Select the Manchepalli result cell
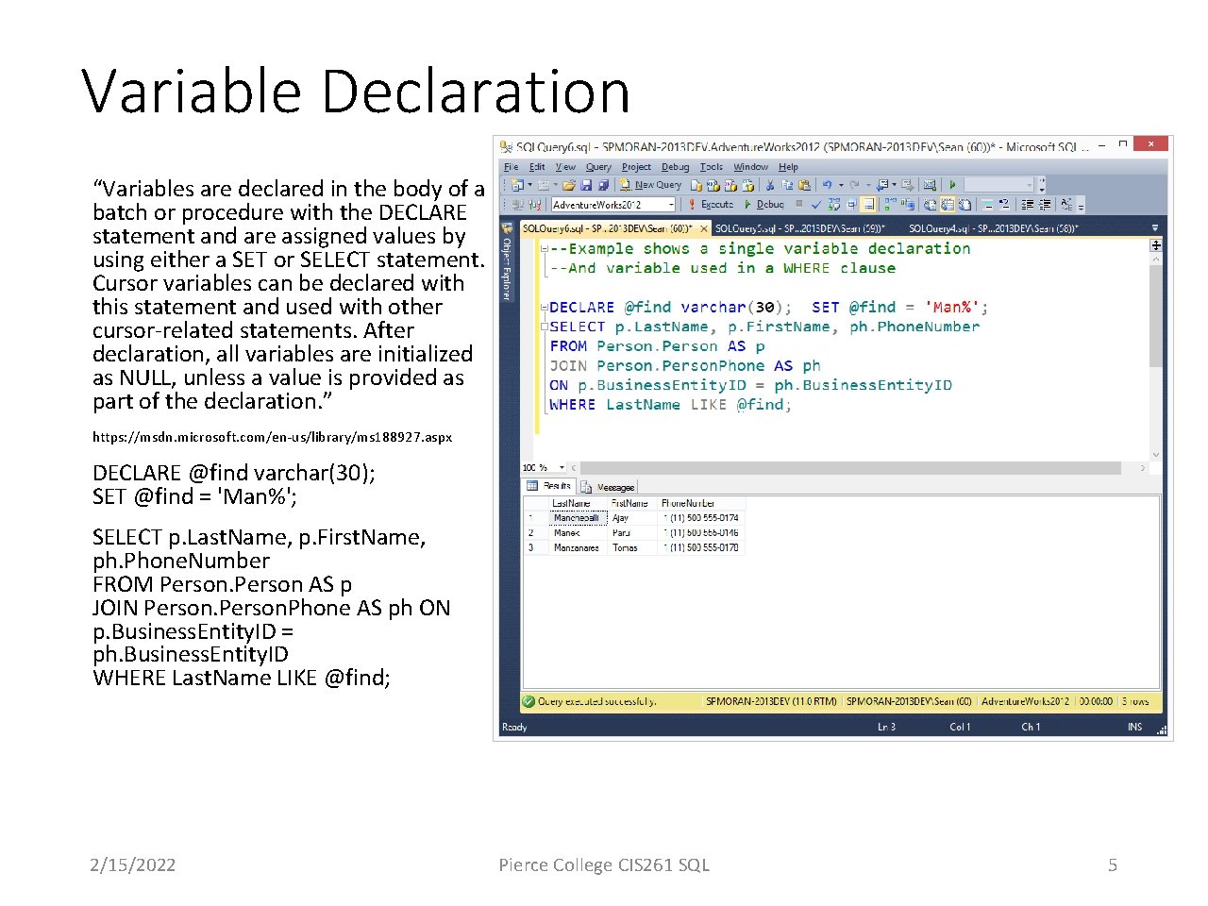Viewport: 1208px width, 906px height. click(x=577, y=518)
